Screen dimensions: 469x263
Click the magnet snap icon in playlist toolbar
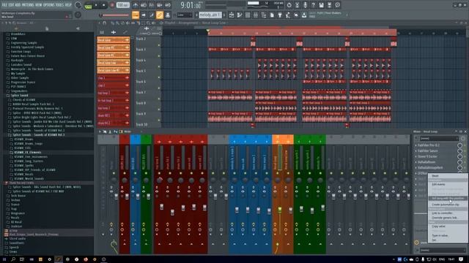coord(104,23)
